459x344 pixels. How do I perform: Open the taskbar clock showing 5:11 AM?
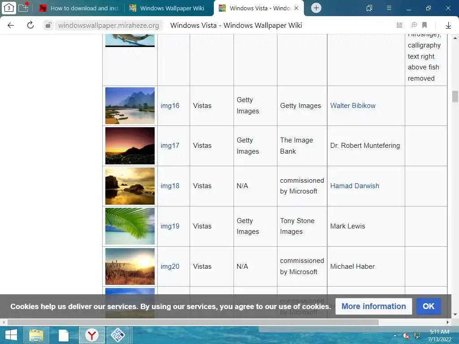pyautogui.click(x=439, y=335)
